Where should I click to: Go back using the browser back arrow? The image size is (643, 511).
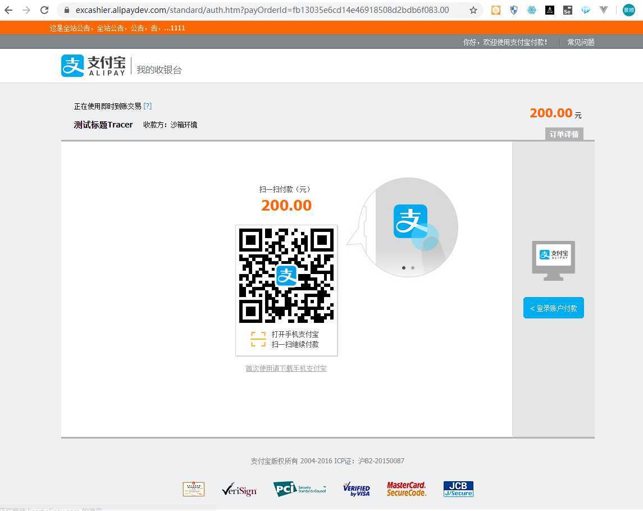tap(8, 10)
